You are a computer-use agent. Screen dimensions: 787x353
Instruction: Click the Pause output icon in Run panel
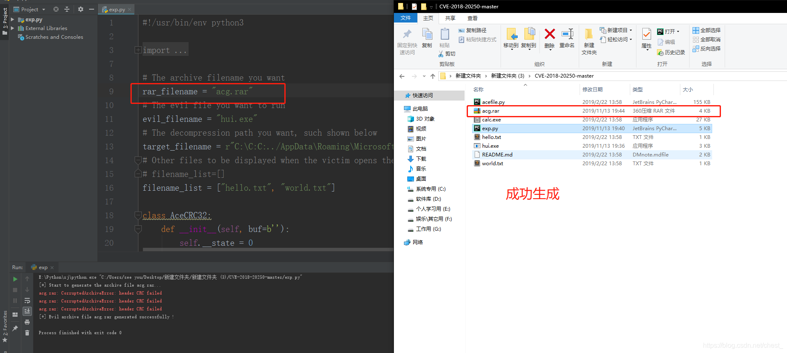15,300
